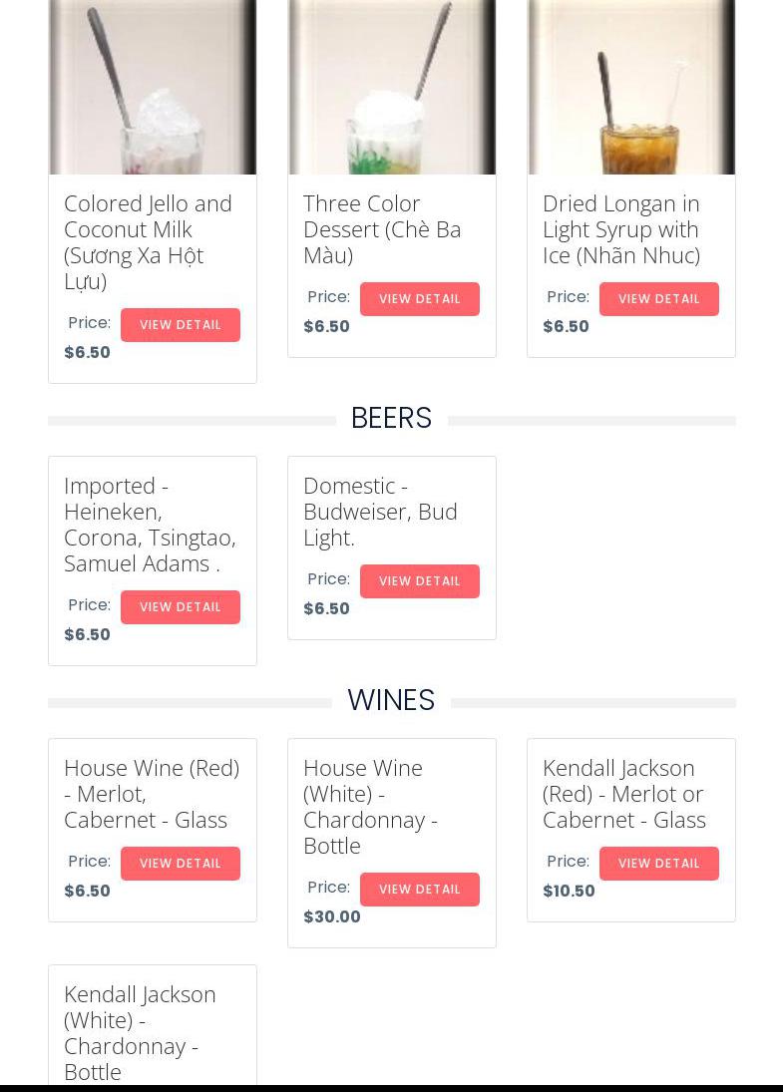
Task: Click the Imported - Heineken, Corona title
Action: pos(150,524)
